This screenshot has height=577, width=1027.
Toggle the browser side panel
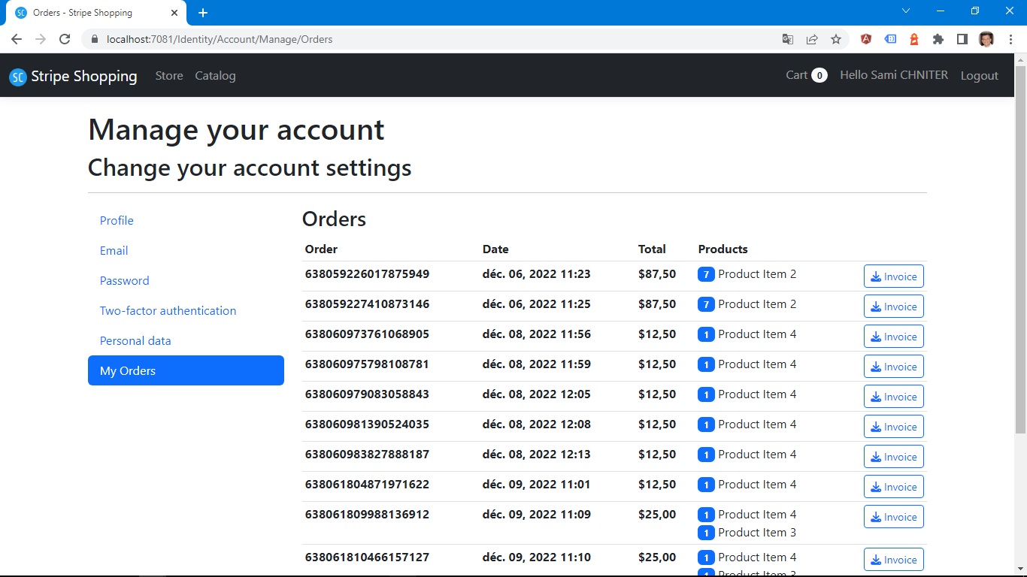pos(962,40)
